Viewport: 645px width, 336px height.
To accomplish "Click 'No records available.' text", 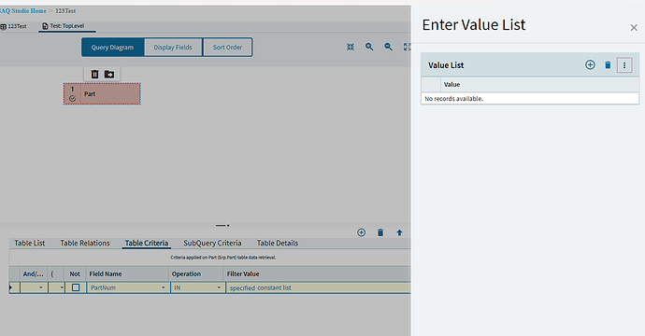I will pyautogui.click(x=453, y=99).
